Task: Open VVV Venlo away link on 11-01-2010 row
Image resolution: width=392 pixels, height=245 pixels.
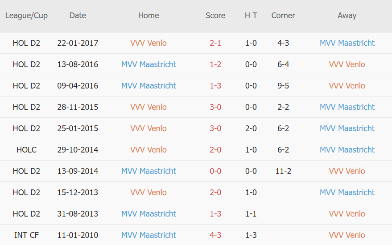Action: (x=347, y=235)
